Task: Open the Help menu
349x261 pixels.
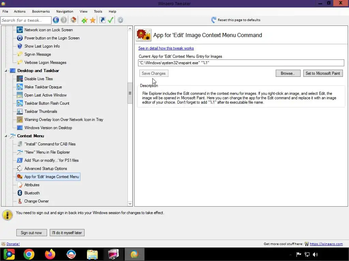Action: point(112,11)
